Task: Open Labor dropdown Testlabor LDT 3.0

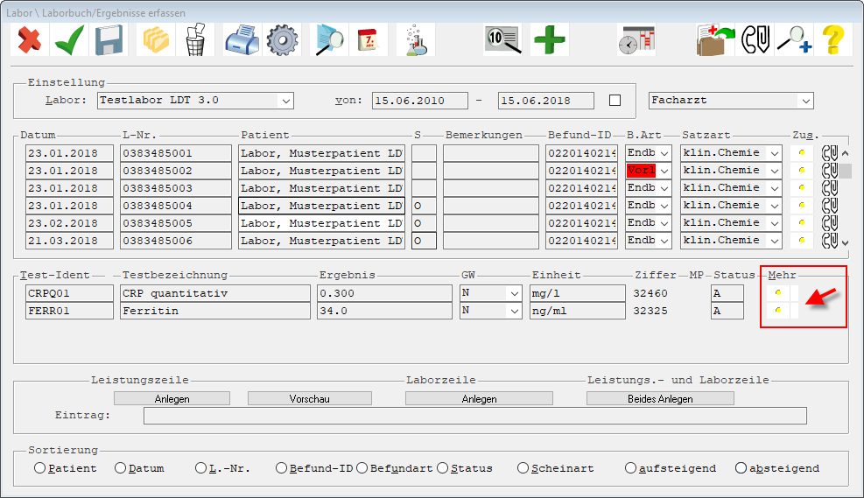Action: point(286,101)
